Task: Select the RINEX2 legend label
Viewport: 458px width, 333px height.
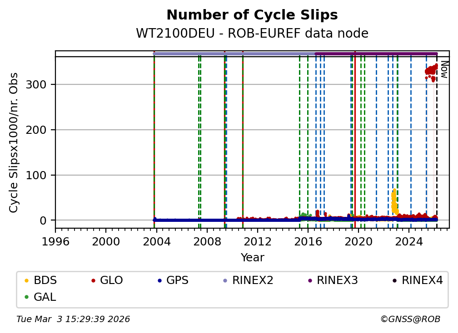Action: 253,280
